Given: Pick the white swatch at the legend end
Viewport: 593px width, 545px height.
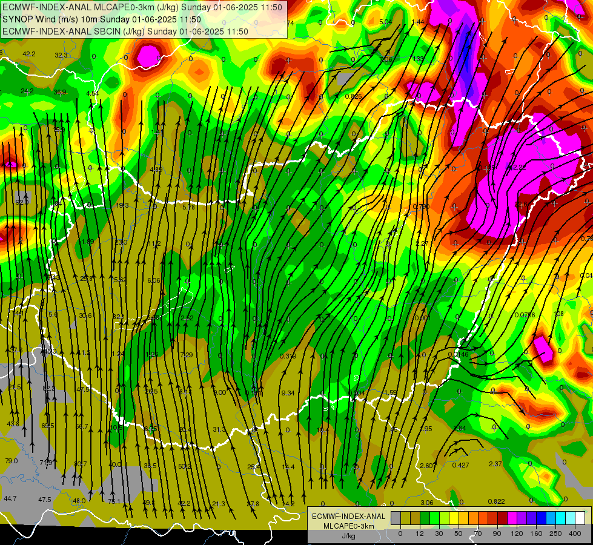Looking at the screenshot, I should pos(580,518).
